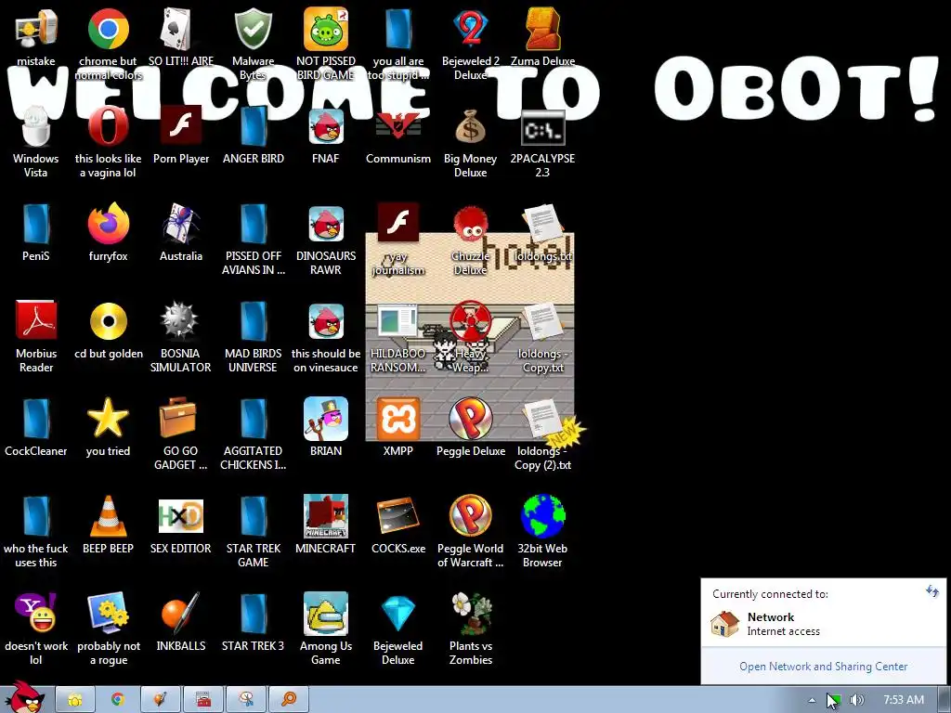Open 'NOT PISSED BIRD GAME' icon

point(326,29)
